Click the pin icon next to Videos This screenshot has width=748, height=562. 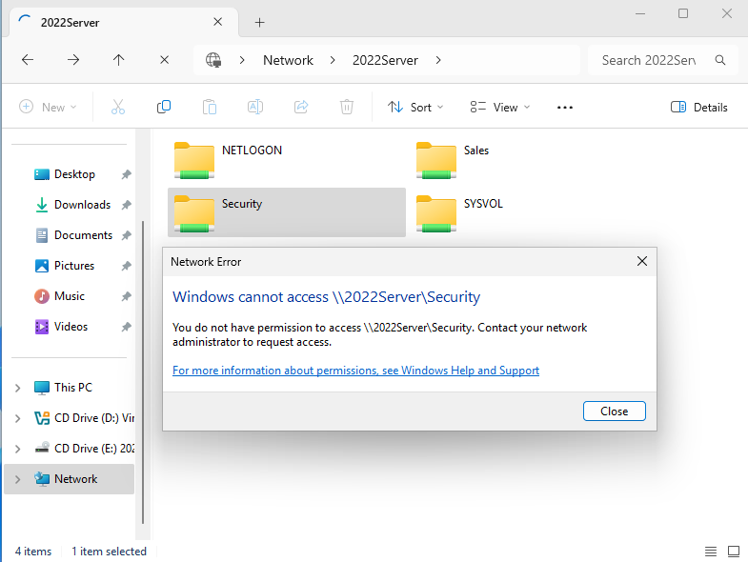(x=126, y=328)
